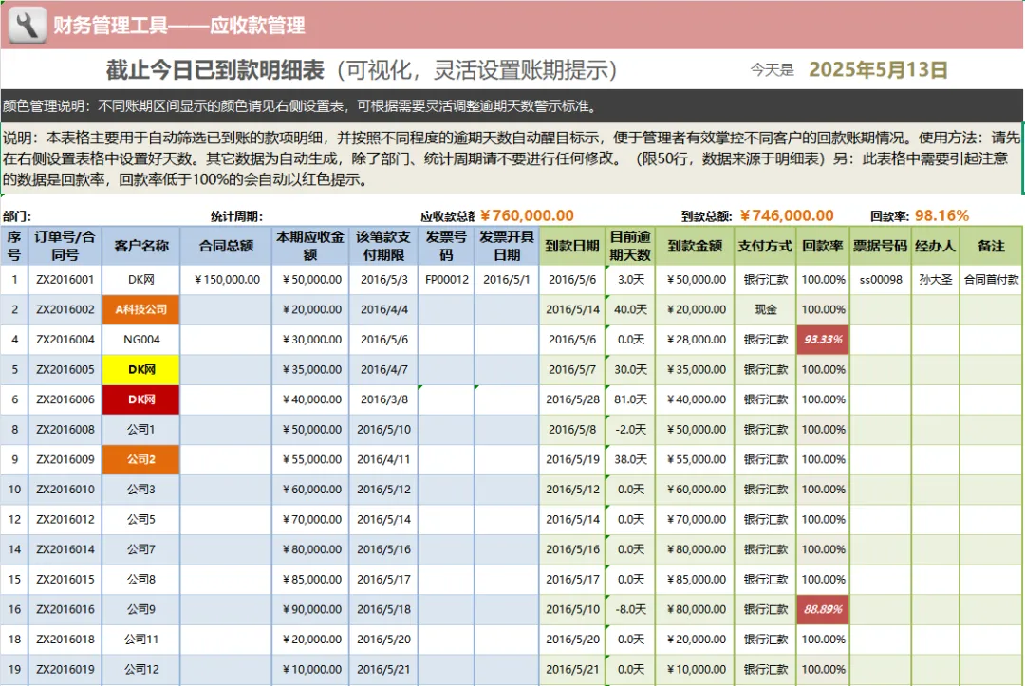Select the 经办人 column header
The height and width of the screenshot is (686, 1025).
point(936,246)
